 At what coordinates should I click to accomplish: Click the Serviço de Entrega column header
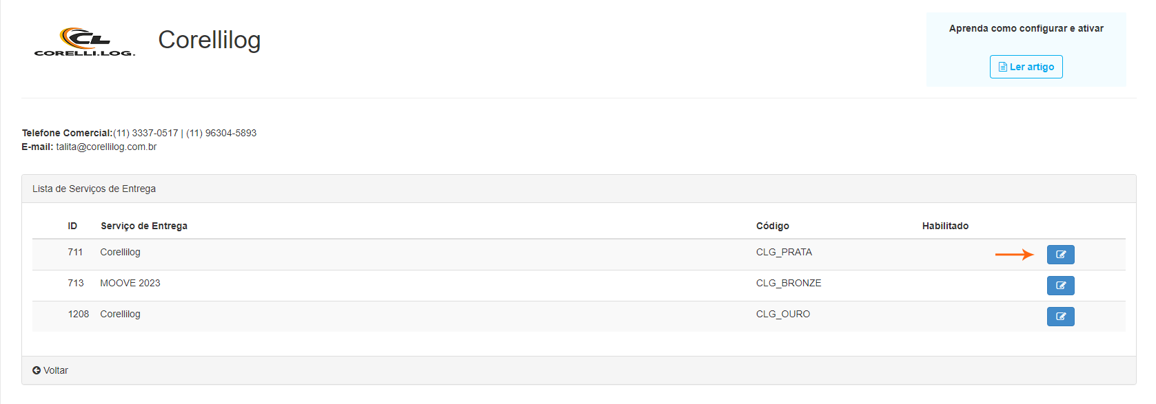(x=144, y=226)
